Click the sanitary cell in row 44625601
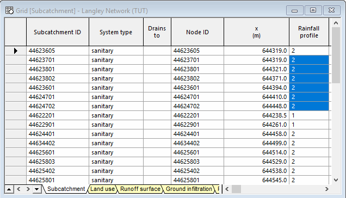This screenshot has height=198, width=346. tap(116, 152)
